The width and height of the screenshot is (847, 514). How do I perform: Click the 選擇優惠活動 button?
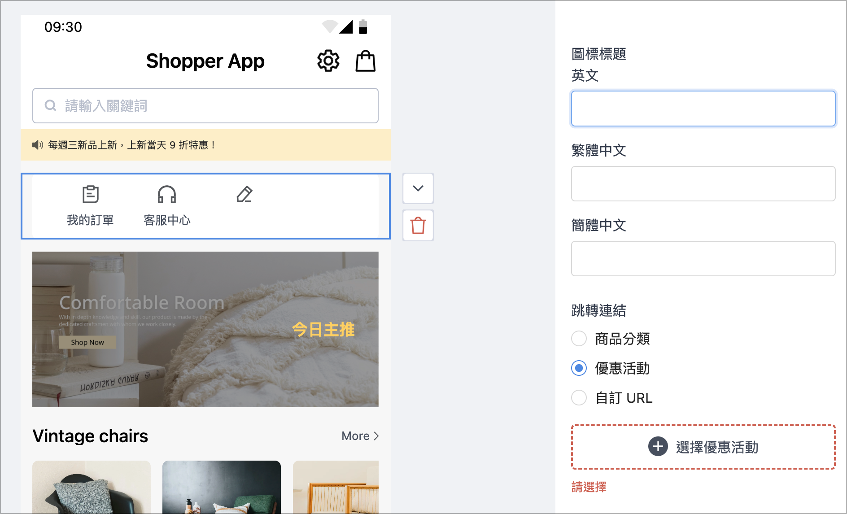(x=703, y=447)
